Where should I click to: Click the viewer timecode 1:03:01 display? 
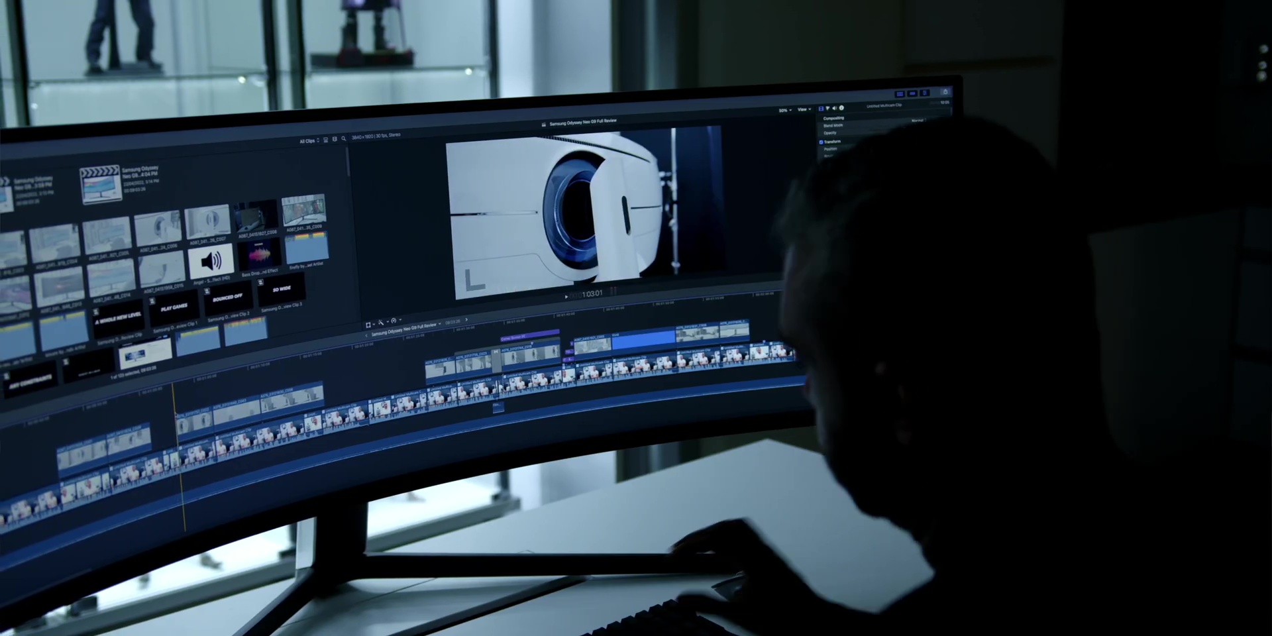click(x=592, y=293)
